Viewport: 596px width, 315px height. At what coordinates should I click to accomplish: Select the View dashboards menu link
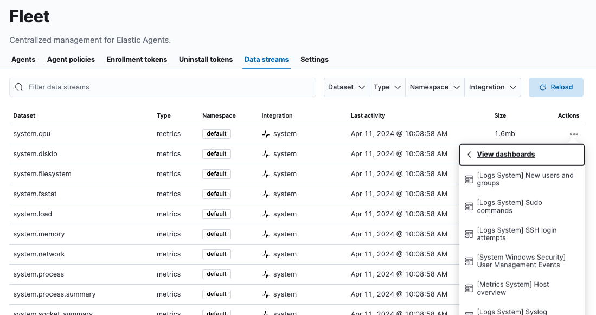tap(506, 154)
